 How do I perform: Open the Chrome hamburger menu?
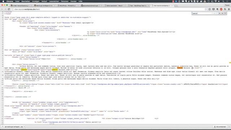pos(229,9)
